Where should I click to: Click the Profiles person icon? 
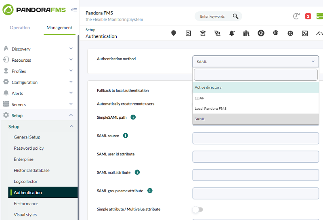[6, 71]
